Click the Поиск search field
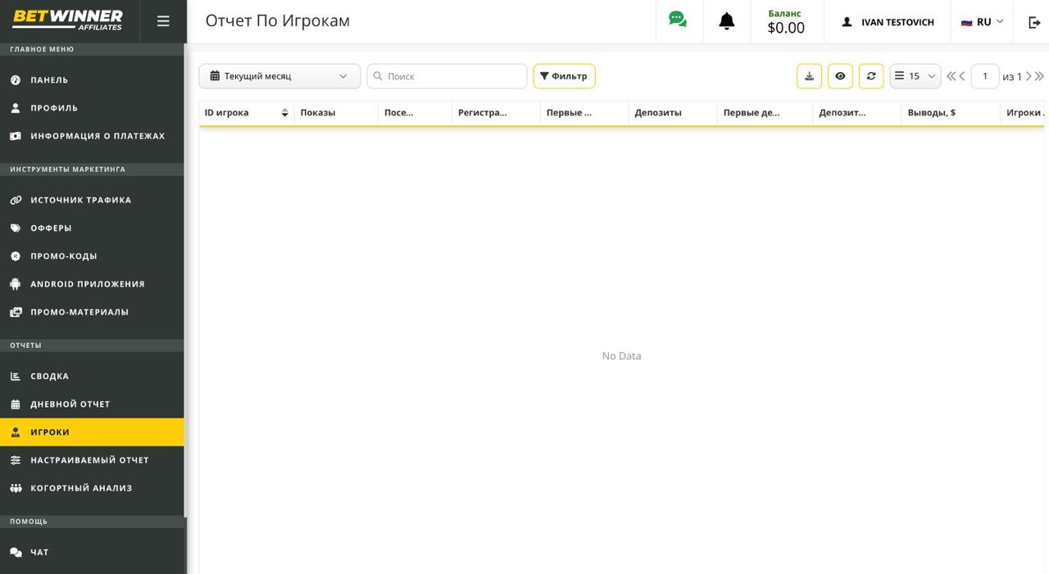This screenshot has width=1049, height=574. pyautogui.click(x=447, y=76)
